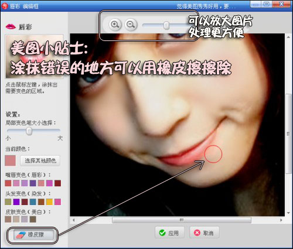The image size is (293, 249).
Task: Choose the maroon hair color swatch
Action: pos(25,202)
